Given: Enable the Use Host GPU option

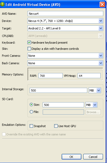Looking at the screenshot, I should [x=56, y=126].
